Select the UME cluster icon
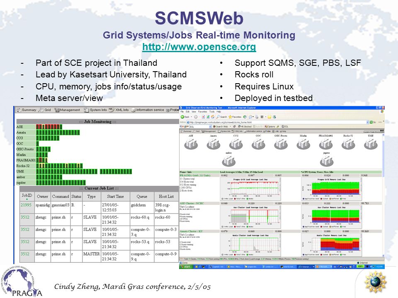Image resolution: width=398 pixels, height=298 pixels. (371, 144)
